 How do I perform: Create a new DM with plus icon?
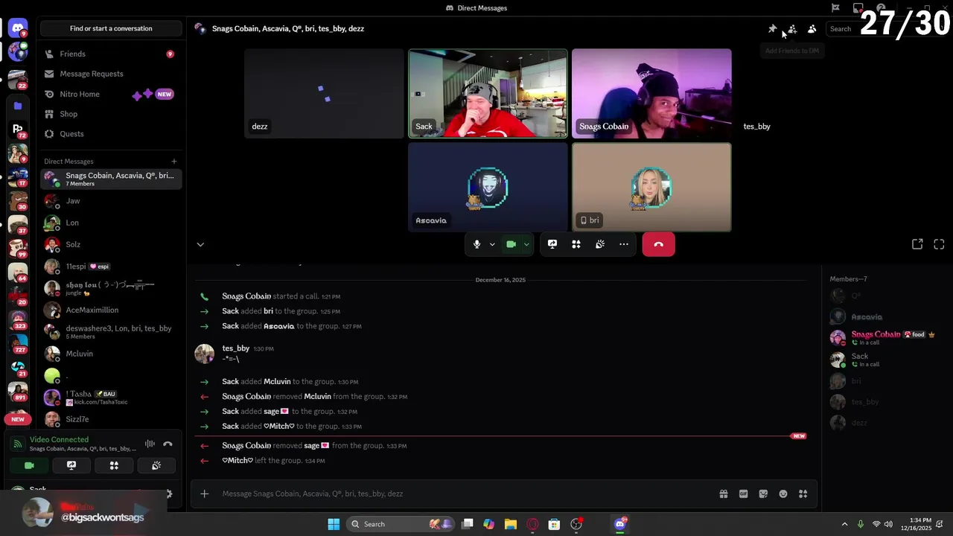[x=174, y=162]
